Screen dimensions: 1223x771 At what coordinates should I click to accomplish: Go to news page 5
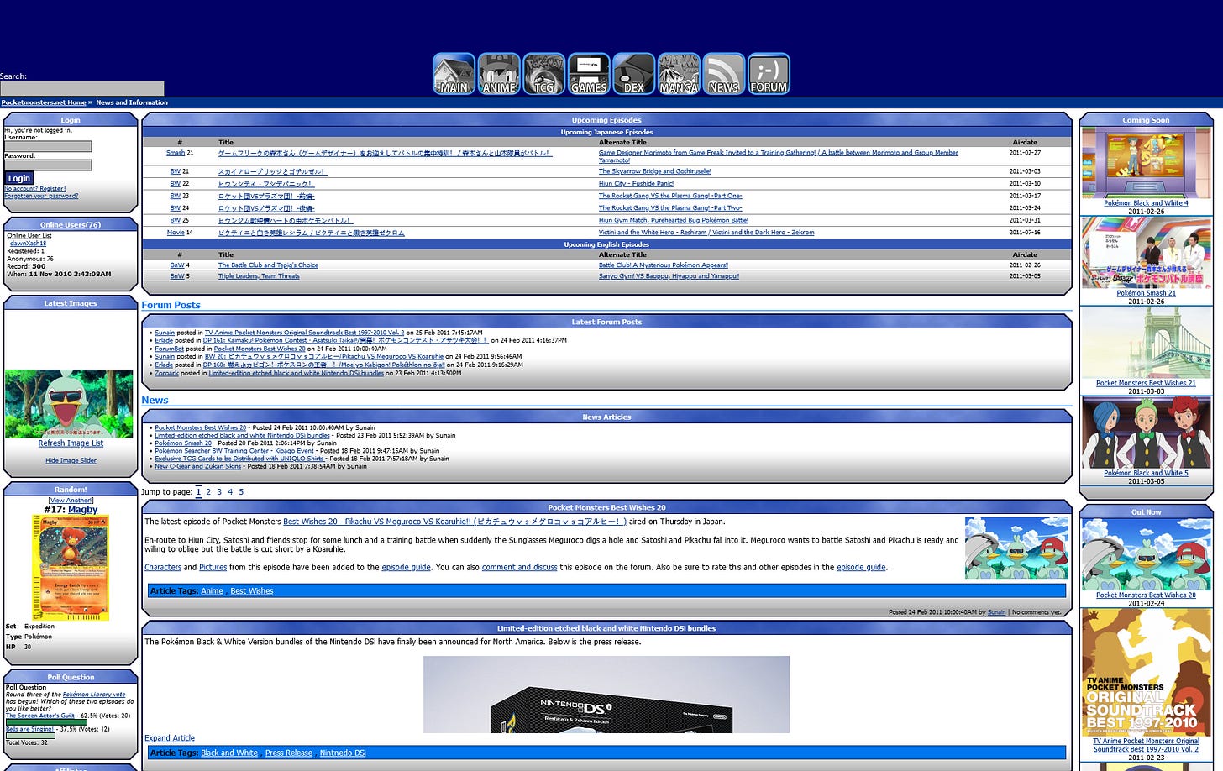pyautogui.click(x=241, y=492)
